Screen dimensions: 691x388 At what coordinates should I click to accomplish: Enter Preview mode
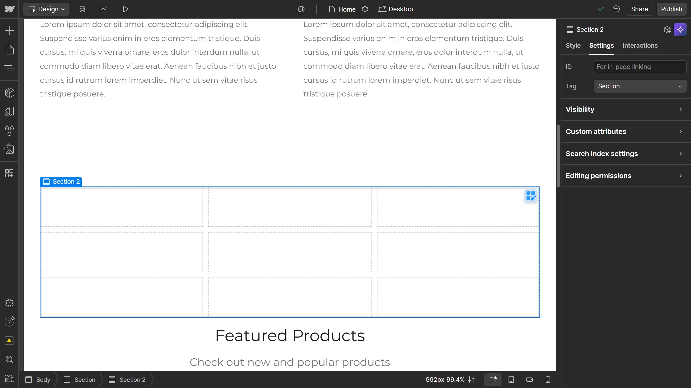pos(125,9)
